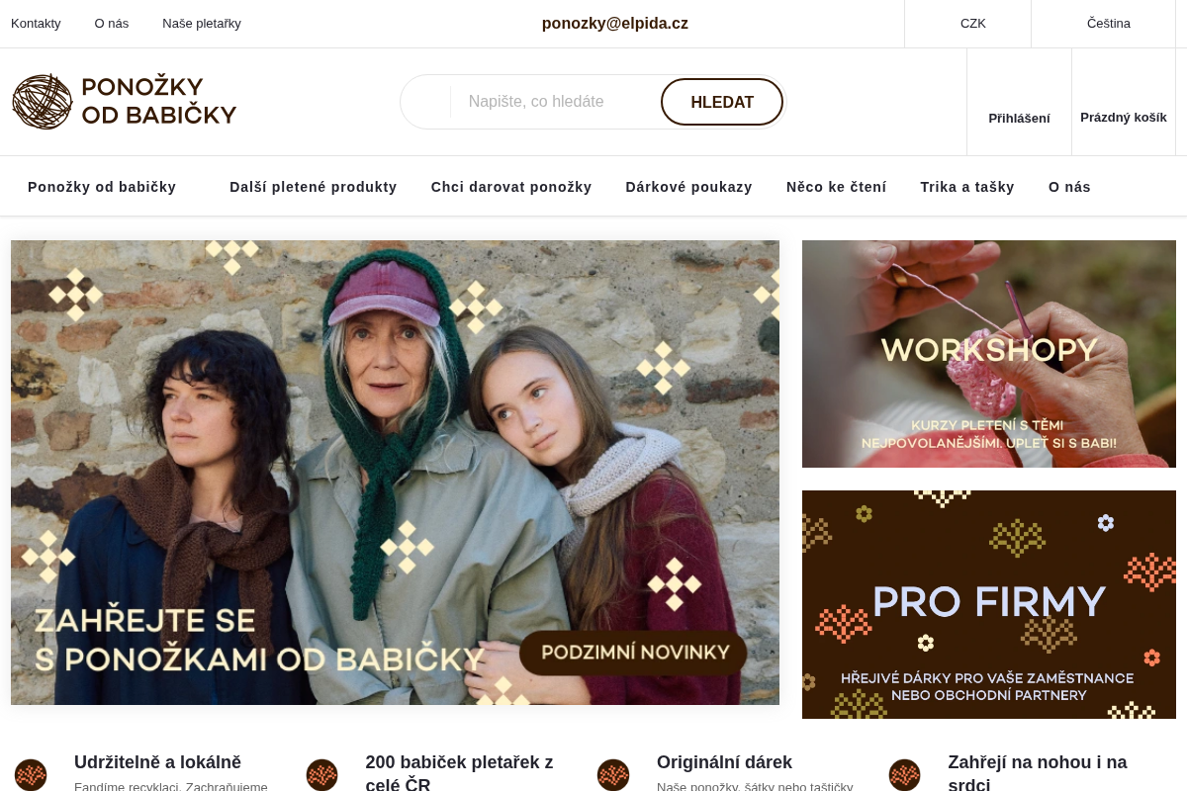The image size is (1187, 791).
Task: Click the icon beside Udržitelně a lokálně
Action: tap(31, 775)
